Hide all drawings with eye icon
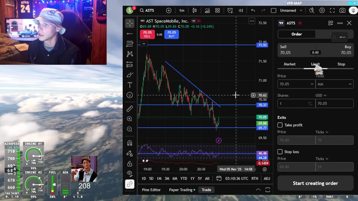Viewport: 358px width, 201px height. click(129, 173)
